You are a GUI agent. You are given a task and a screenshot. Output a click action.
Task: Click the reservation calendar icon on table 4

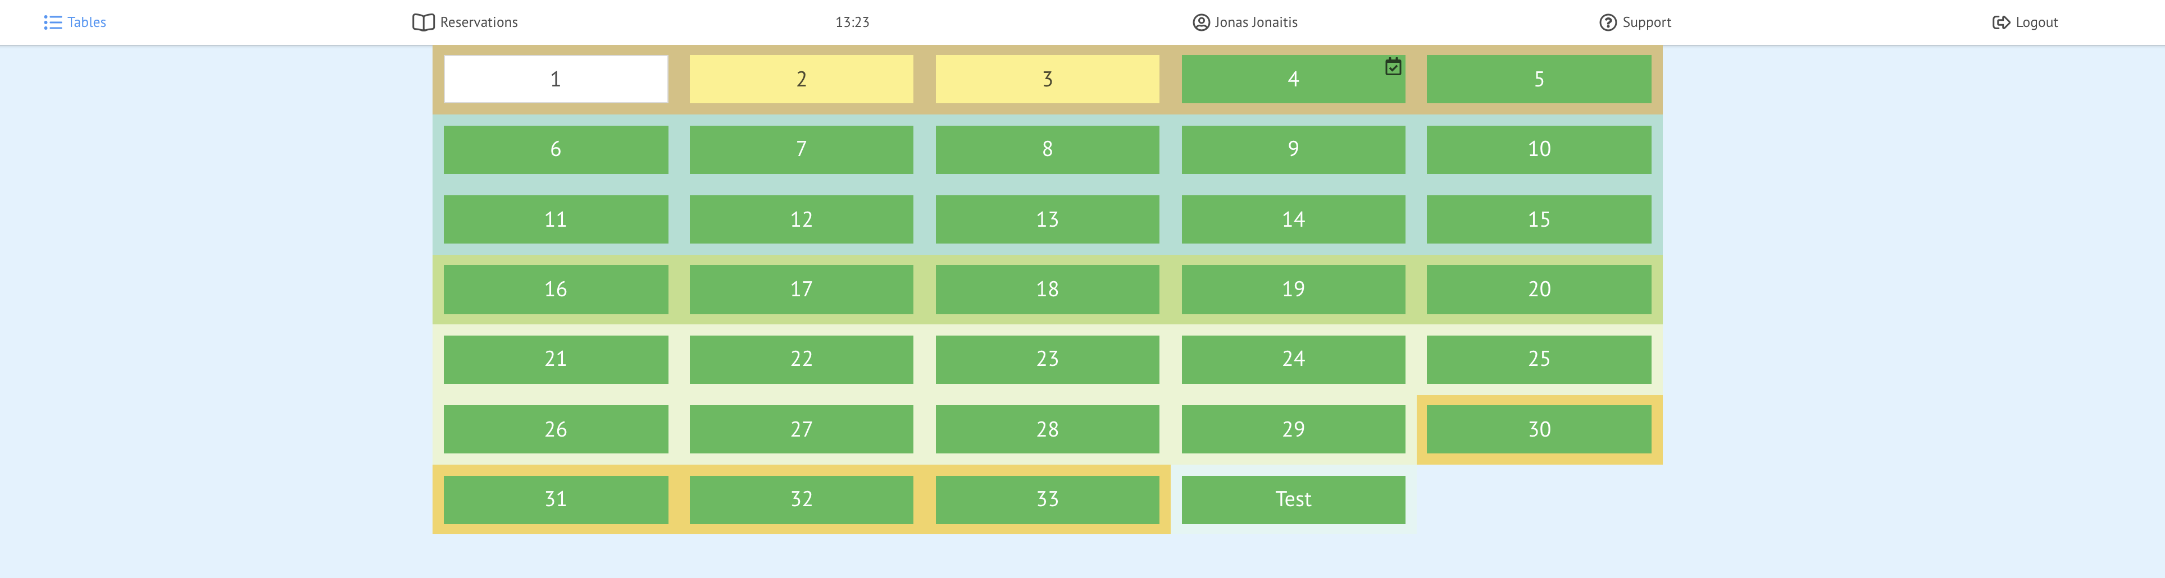click(1393, 66)
